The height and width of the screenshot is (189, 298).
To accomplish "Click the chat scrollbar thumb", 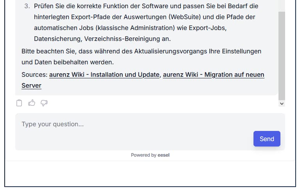I will (x=282, y=55).
